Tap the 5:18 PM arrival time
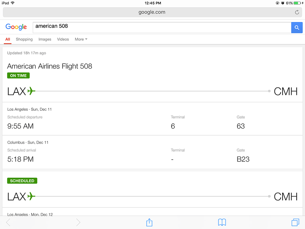 click(21, 159)
